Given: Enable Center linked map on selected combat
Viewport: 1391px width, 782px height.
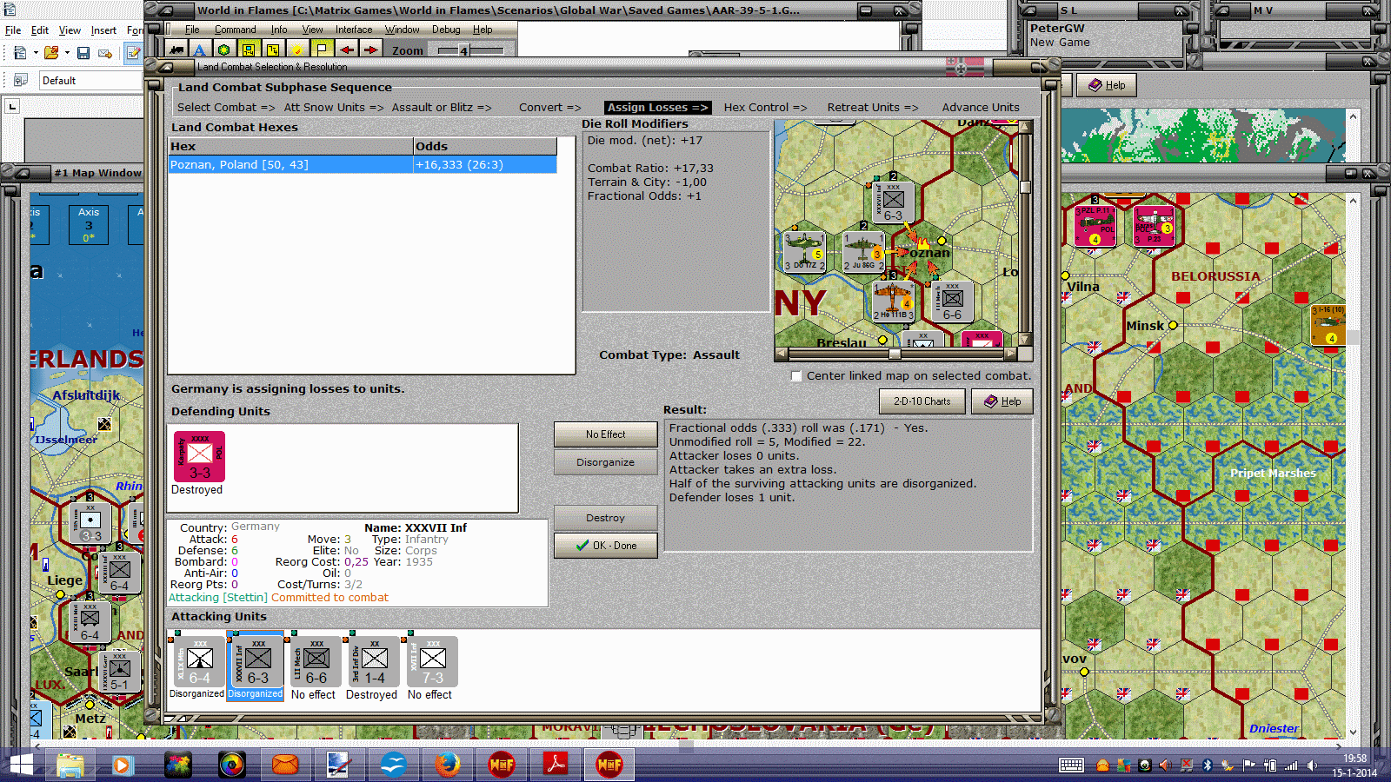Looking at the screenshot, I should coord(796,376).
